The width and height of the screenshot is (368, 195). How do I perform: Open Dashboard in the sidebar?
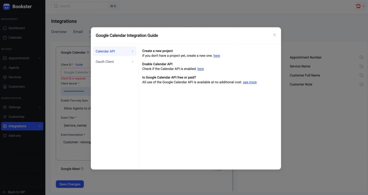coord(23,28)
